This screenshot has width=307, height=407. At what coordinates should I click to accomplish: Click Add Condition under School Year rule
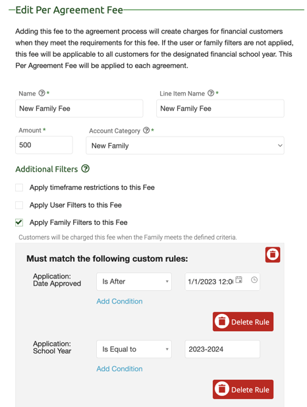point(119,369)
